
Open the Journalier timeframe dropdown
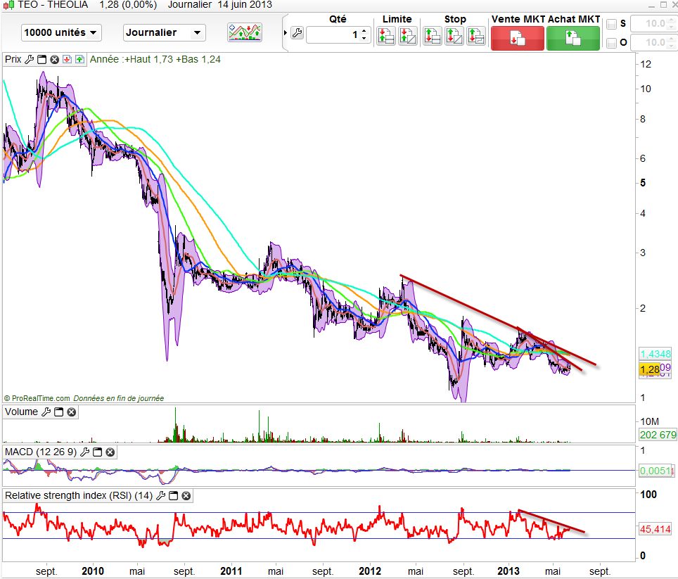tap(164, 32)
